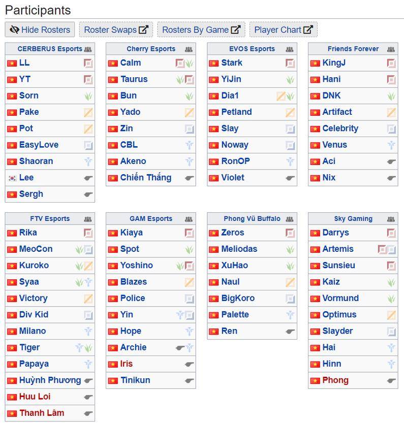Open the Player Chart link
The image size is (404, 425).
coord(283,29)
